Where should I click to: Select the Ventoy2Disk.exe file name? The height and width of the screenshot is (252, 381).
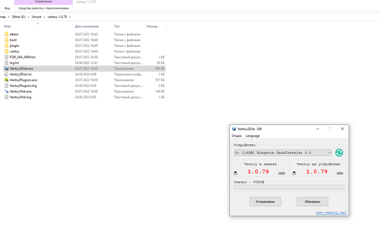click(x=21, y=69)
